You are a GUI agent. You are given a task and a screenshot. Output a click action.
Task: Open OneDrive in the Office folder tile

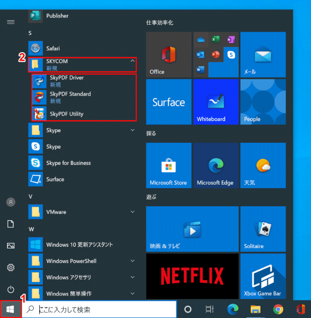(x=201, y=39)
